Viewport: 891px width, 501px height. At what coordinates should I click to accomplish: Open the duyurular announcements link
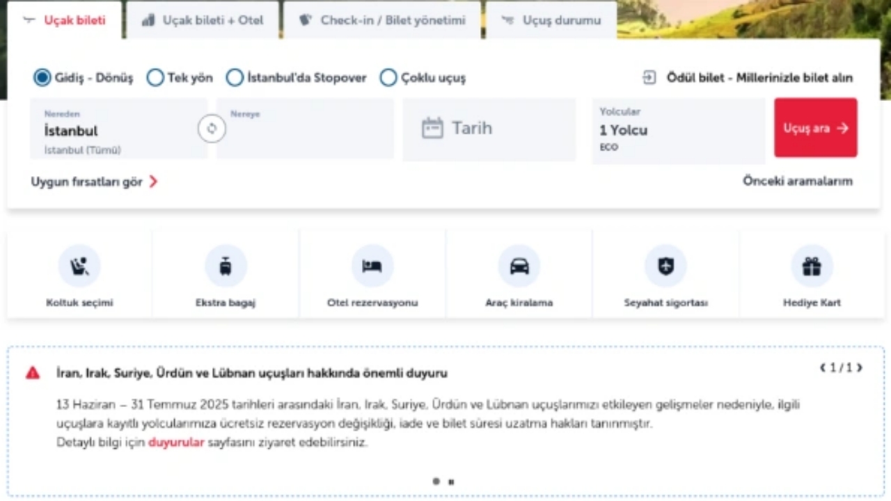tap(176, 442)
